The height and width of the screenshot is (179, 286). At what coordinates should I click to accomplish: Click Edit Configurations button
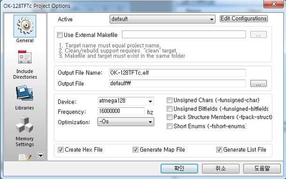244,19
